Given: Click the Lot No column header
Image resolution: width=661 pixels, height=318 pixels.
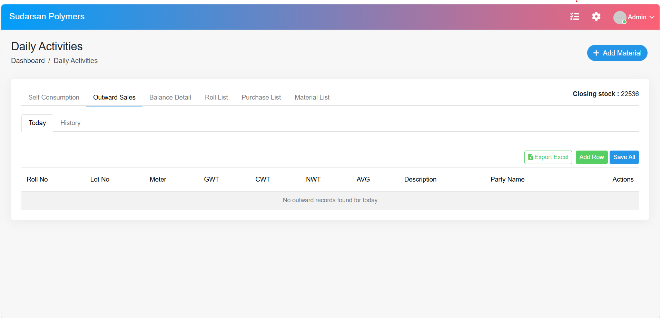Looking at the screenshot, I should pos(100,179).
